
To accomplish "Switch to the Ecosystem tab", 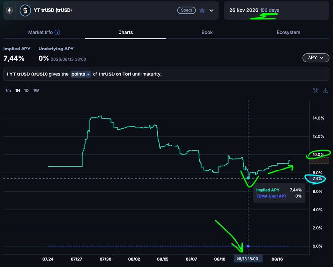I will (288, 32).
